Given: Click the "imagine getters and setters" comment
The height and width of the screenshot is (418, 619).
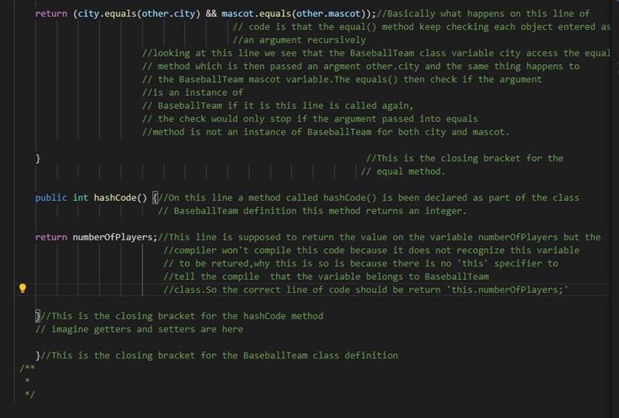Looking at the screenshot, I should (x=139, y=329).
